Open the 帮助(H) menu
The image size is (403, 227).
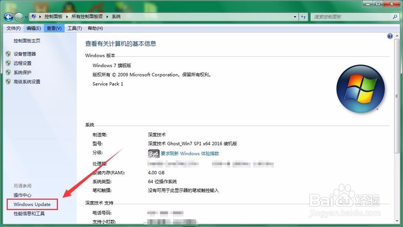pyautogui.click(x=95, y=28)
